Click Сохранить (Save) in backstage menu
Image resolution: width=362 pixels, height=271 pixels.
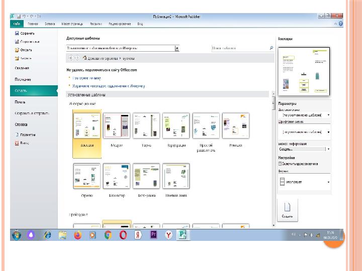point(25,34)
